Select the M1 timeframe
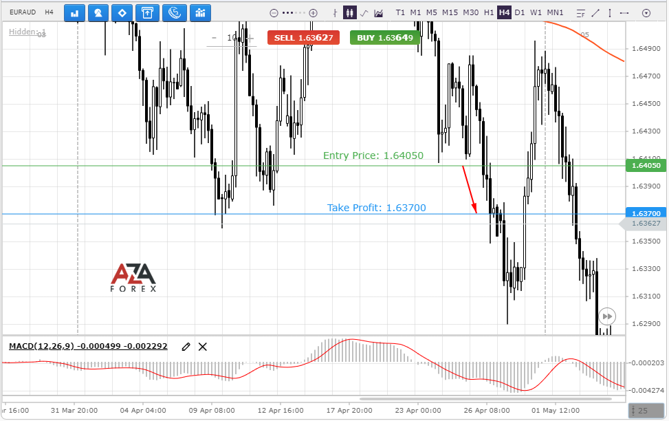The width and height of the screenshot is (669, 421). [415, 12]
